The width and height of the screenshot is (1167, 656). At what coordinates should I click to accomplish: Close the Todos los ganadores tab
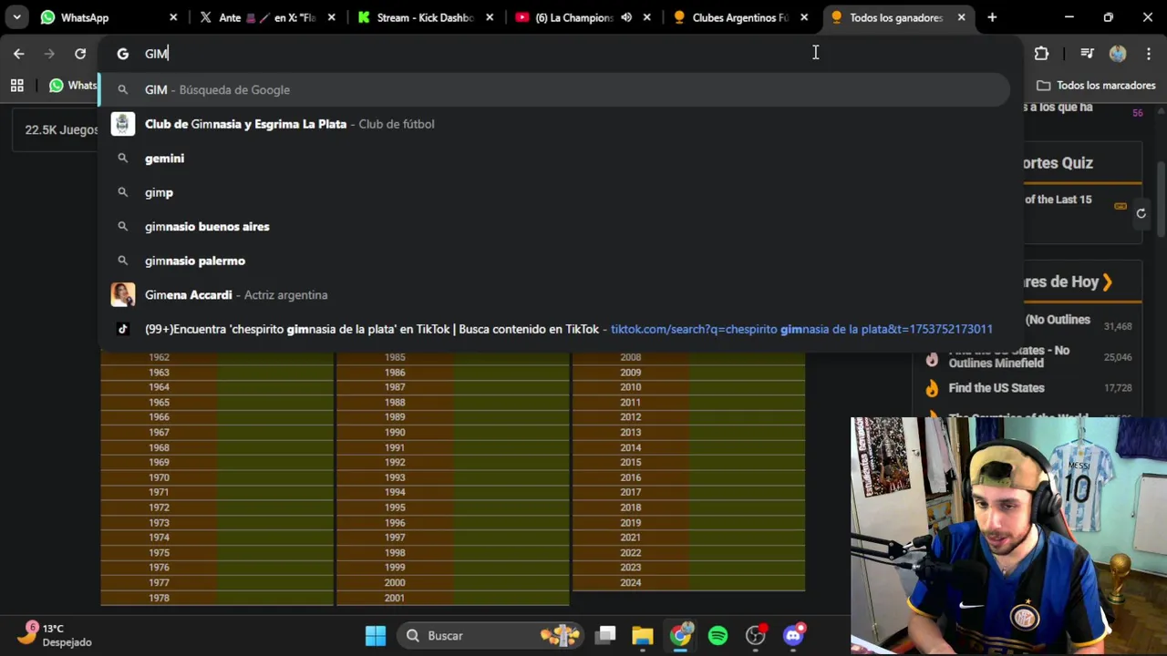pyautogui.click(x=961, y=17)
